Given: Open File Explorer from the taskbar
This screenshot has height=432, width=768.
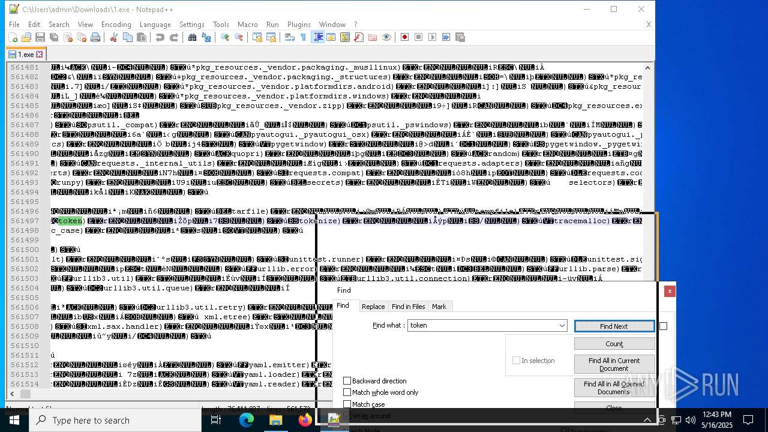Looking at the screenshot, I should [x=275, y=420].
